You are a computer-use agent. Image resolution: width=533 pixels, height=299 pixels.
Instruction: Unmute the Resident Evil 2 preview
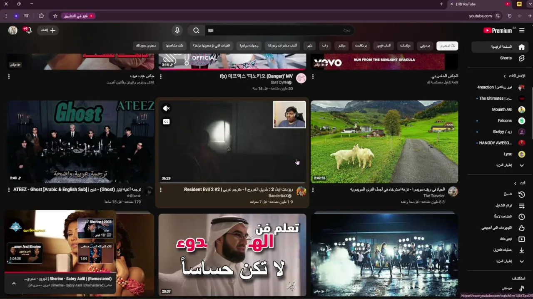pos(166,108)
